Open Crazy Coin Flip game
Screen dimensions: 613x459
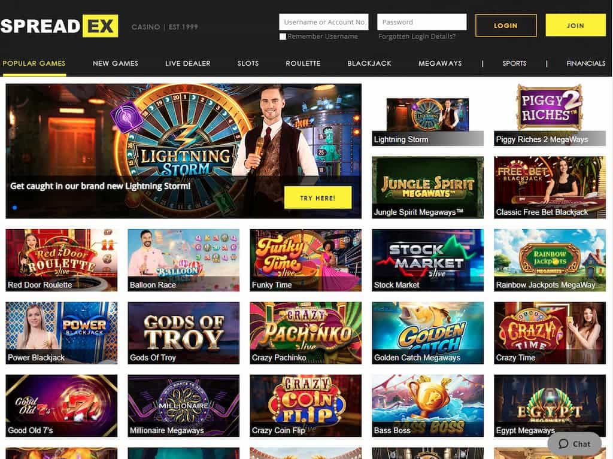pos(306,405)
